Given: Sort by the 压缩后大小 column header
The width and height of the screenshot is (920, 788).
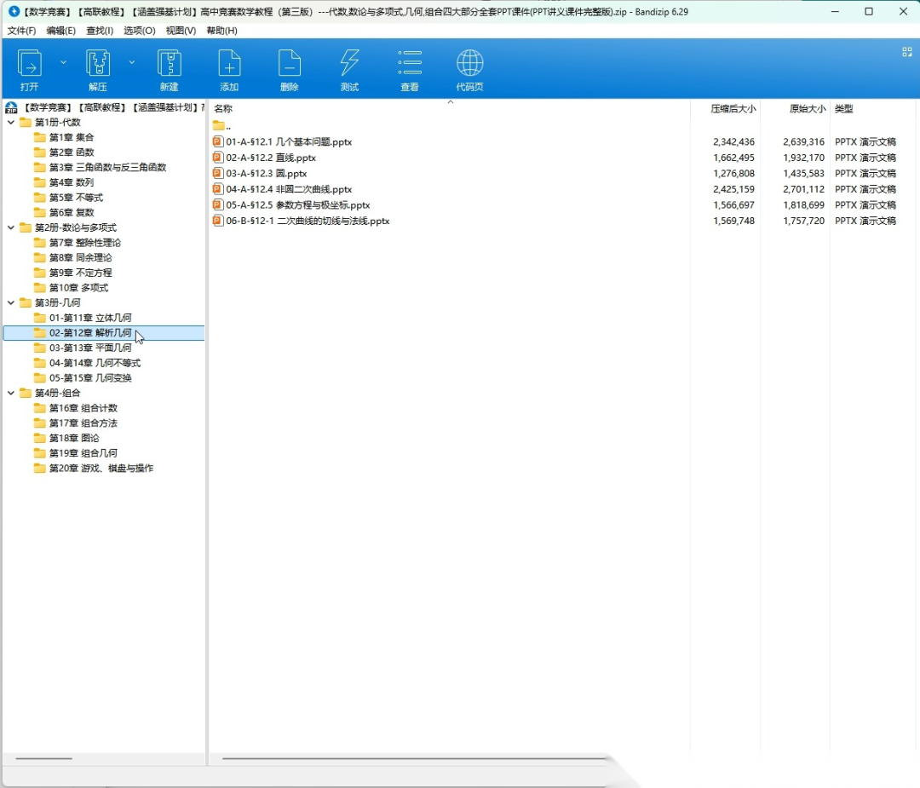Looking at the screenshot, I should coord(733,109).
